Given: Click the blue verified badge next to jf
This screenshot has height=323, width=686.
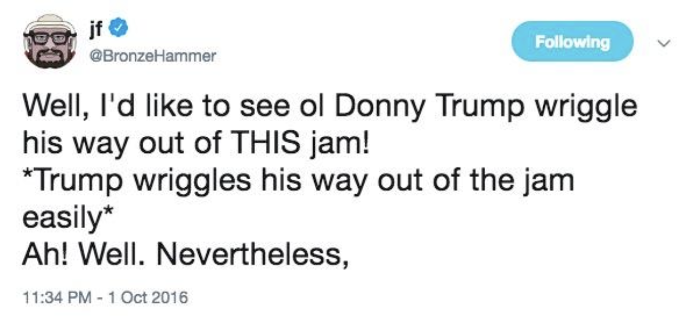Looking at the screenshot, I should pyautogui.click(x=116, y=26).
